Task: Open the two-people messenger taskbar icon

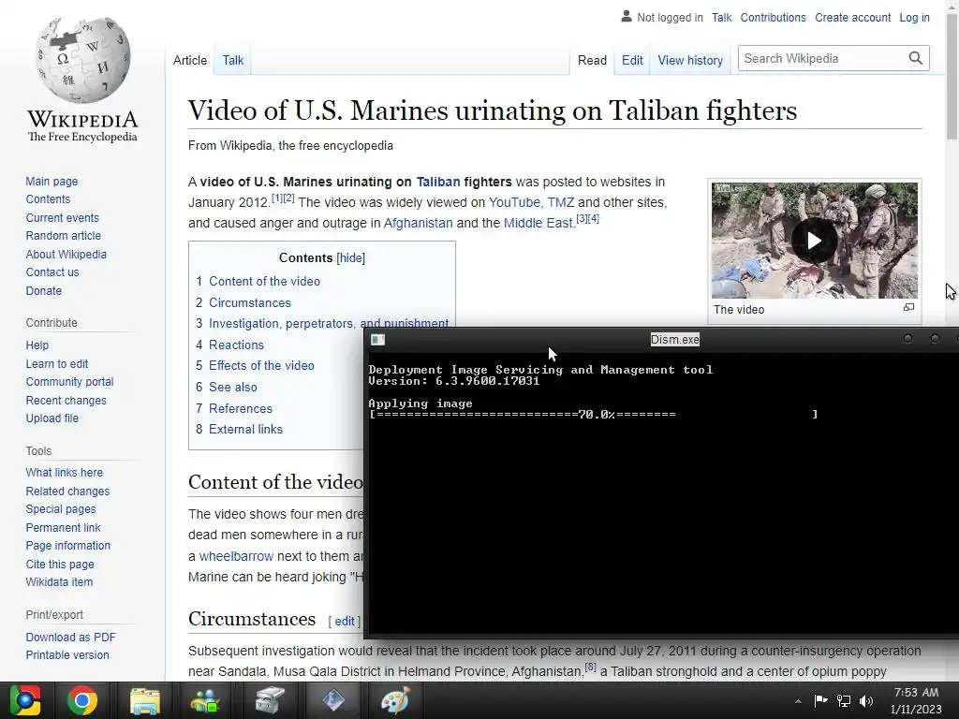Action: click(205, 700)
